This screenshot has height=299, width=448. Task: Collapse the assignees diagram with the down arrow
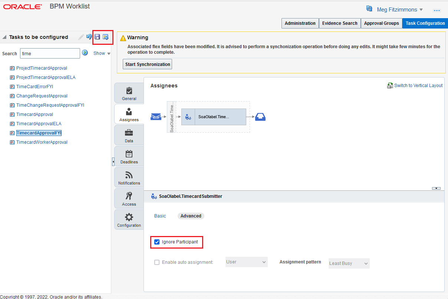tap(436, 188)
